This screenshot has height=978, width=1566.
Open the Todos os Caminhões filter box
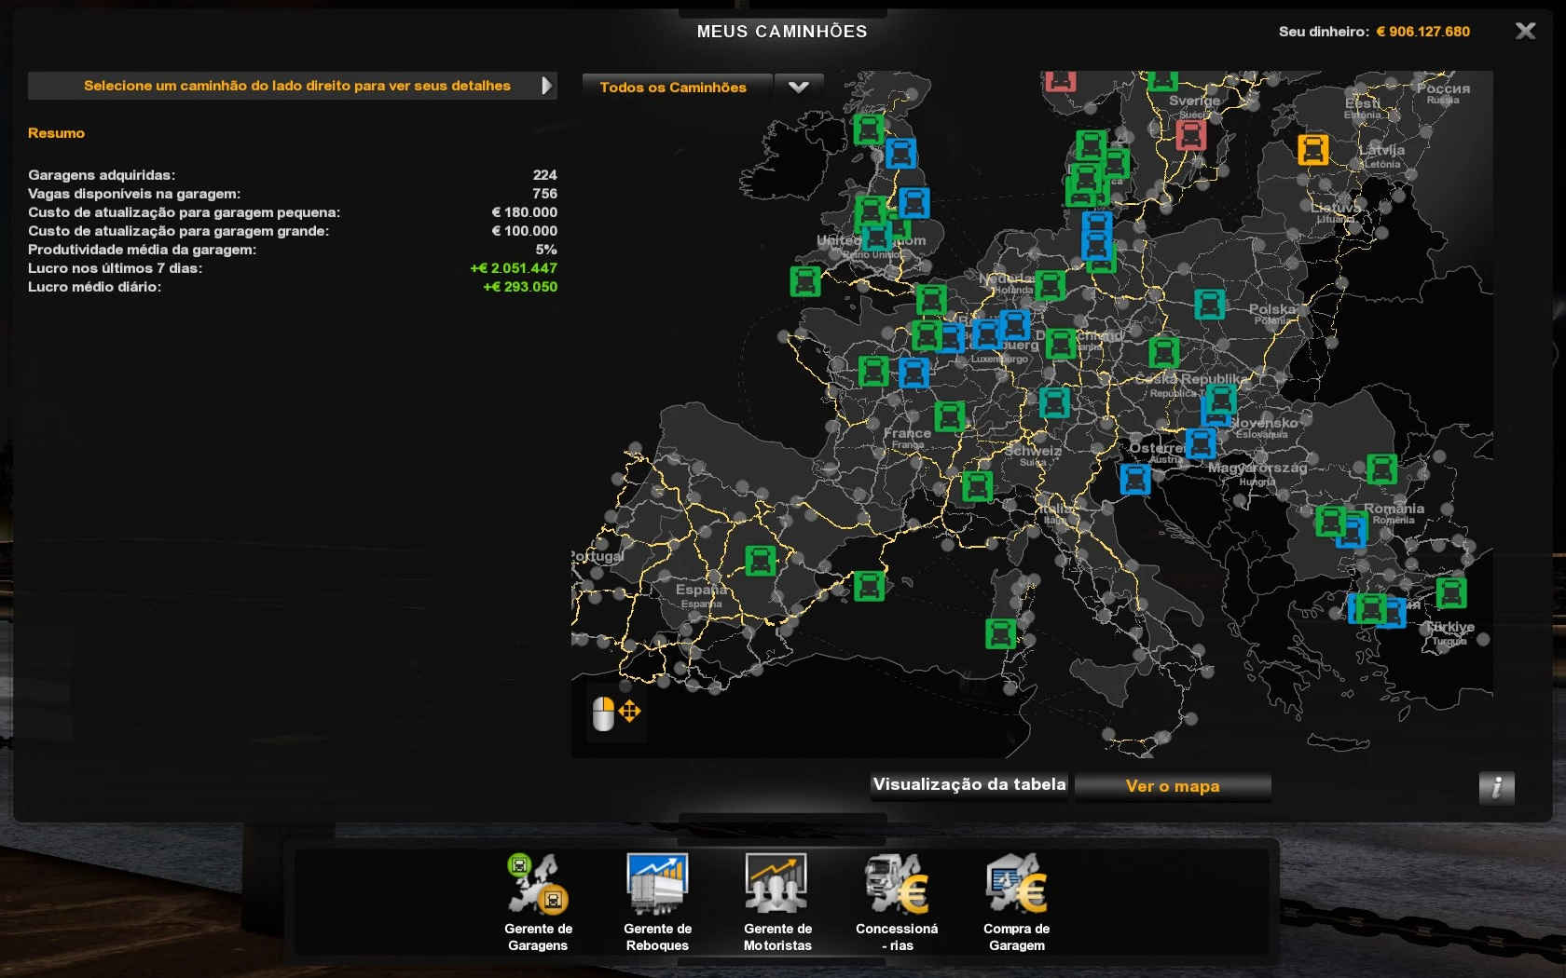pos(674,87)
